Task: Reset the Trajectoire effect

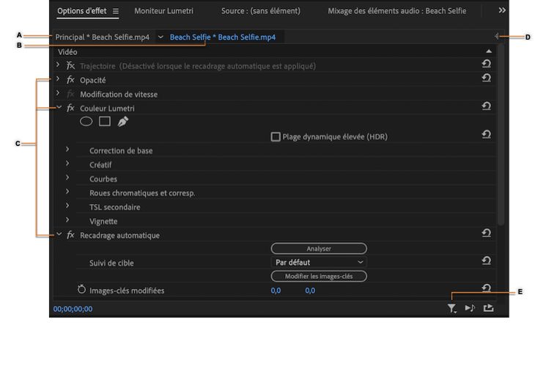Action: pyautogui.click(x=487, y=64)
